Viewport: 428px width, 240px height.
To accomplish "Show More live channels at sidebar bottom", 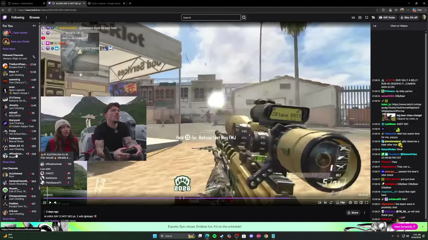I will (x=9, y=219).
